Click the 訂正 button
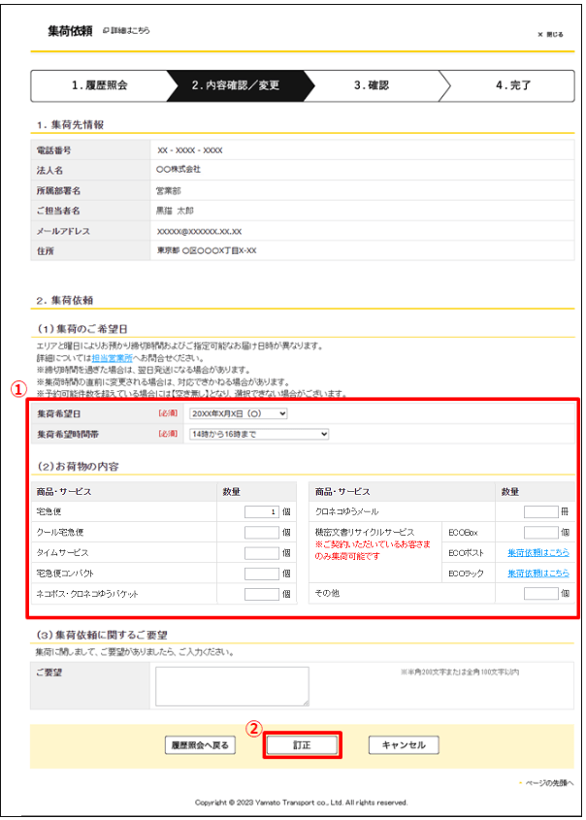 tap(302, 745)
